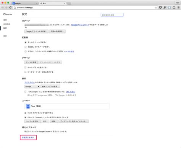Open the アドレスバー link under Search

(29, 83)
